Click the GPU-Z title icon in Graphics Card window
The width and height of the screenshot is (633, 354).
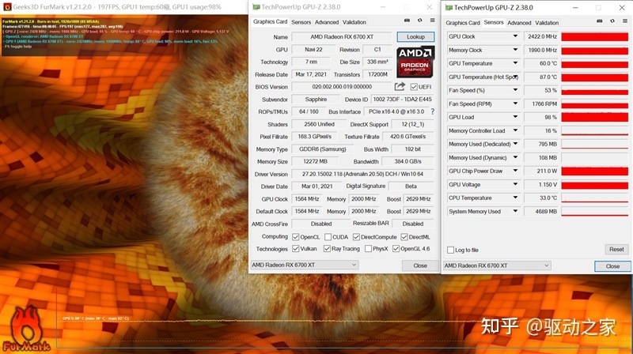[x=256, y=7]
